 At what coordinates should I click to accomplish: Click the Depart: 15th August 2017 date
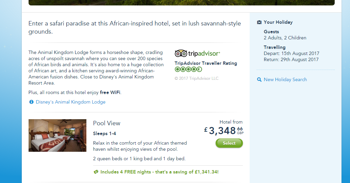[x=291, y=53]
